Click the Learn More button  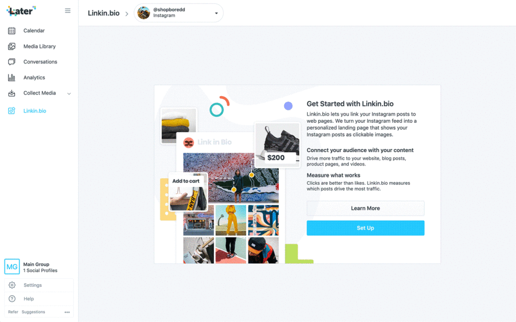pos(365,208)
